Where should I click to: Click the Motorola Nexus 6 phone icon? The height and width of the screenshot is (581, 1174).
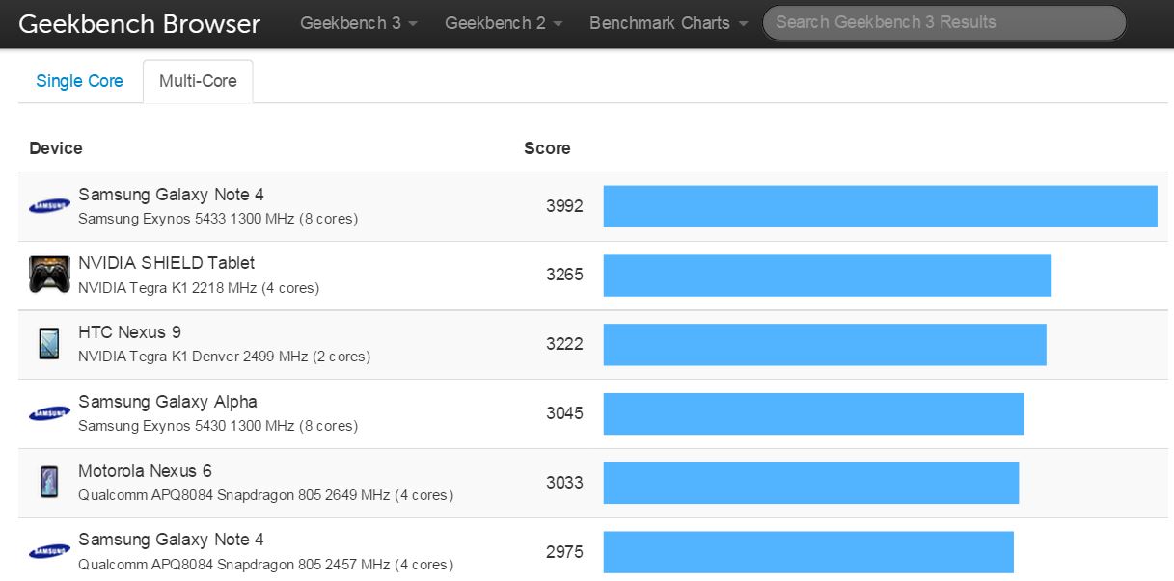coord(49,482)
